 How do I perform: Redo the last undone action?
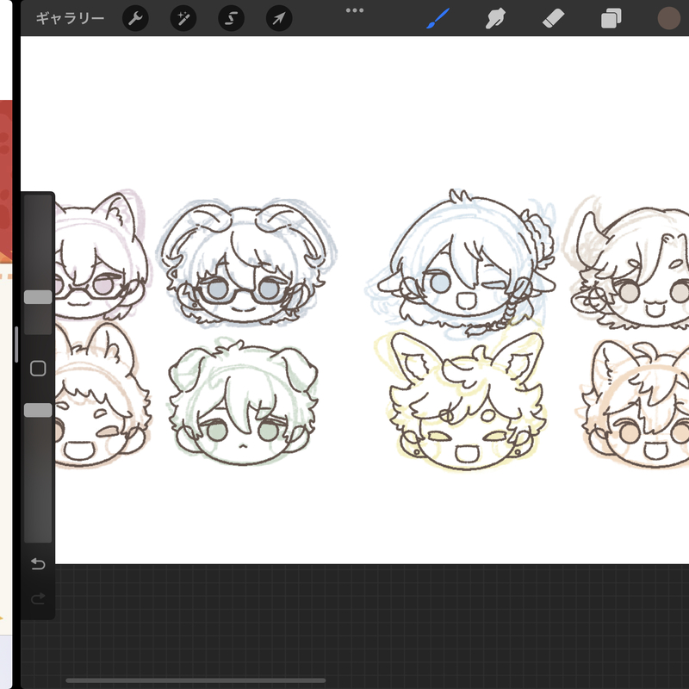(38, 599)
